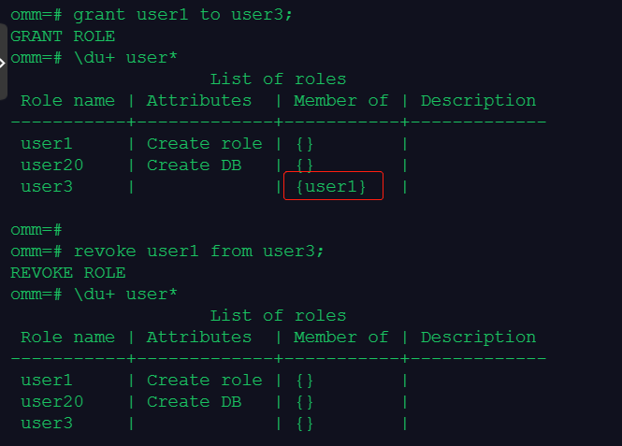Click the highlighted {user1} membership box
This screenshot has height=446, width=622.
333,187
